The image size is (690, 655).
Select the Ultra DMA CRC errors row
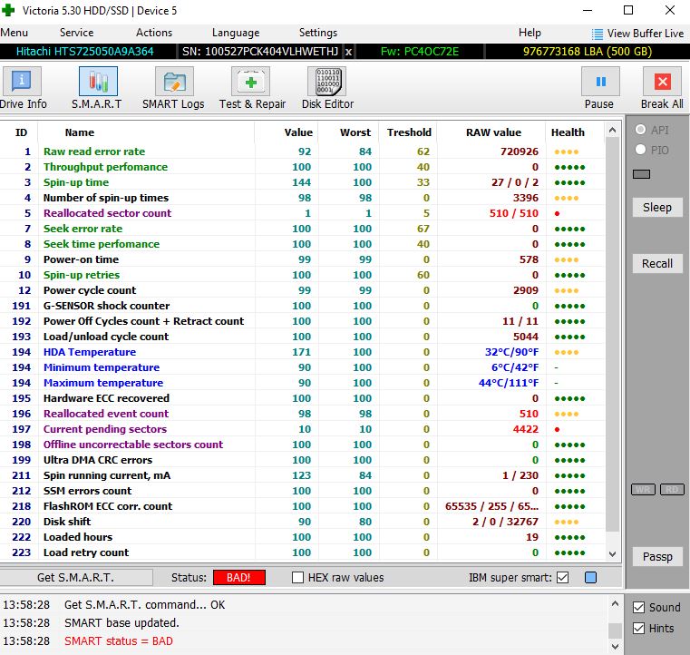tap(302, 460)
